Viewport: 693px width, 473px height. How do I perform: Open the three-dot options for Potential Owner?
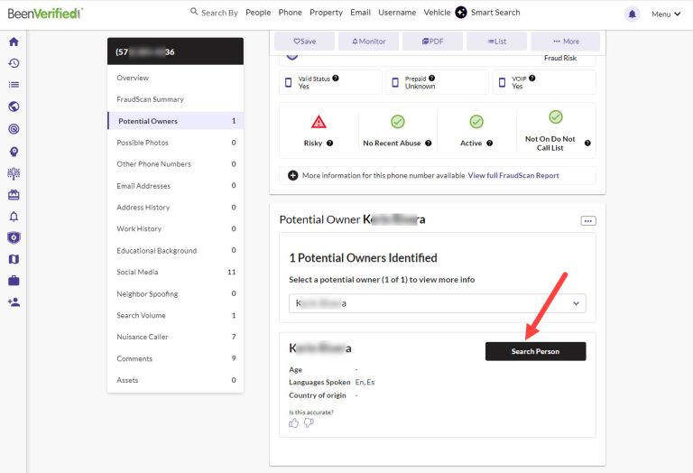pyautogui.click(x=587, y=220)
